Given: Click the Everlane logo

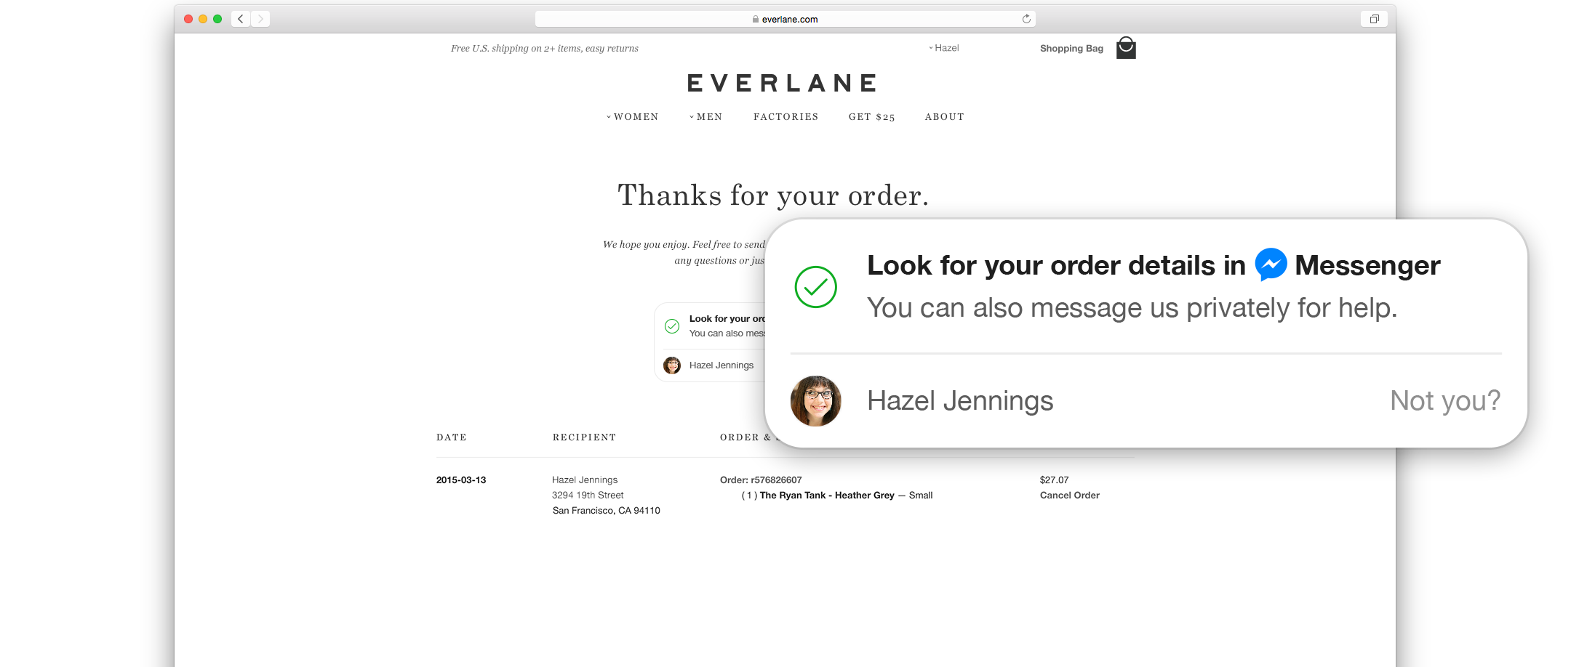Looking at the screenshot, I should point(783,83).
